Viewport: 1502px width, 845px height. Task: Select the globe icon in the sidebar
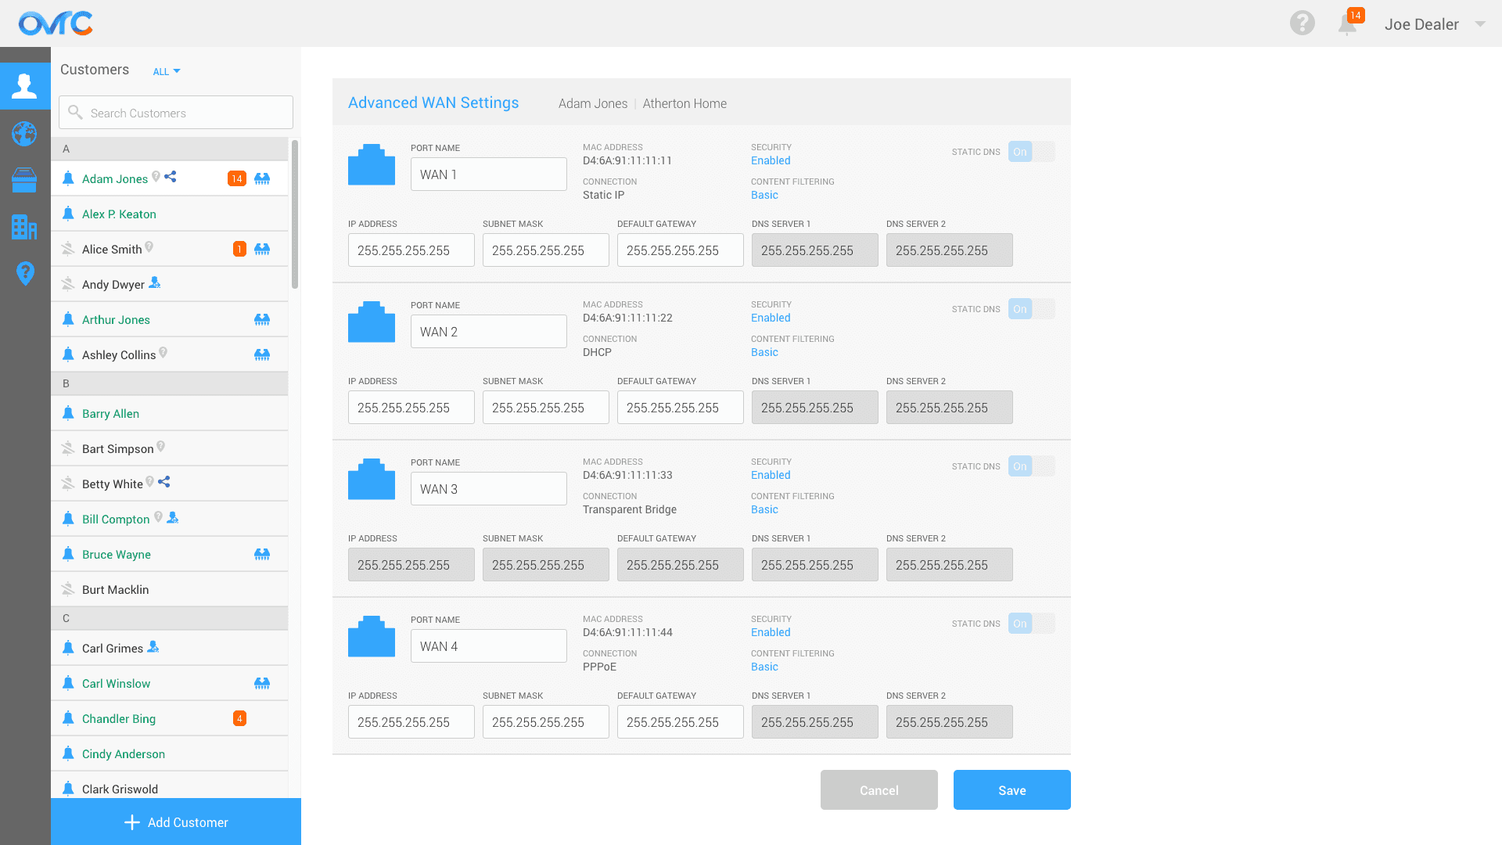click(25, 134)
